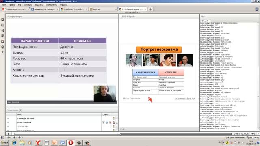Click the sidebar add-panel plus icon
Image resolution: width=260 pixels, height=146 pixels.
click(3, 52)
